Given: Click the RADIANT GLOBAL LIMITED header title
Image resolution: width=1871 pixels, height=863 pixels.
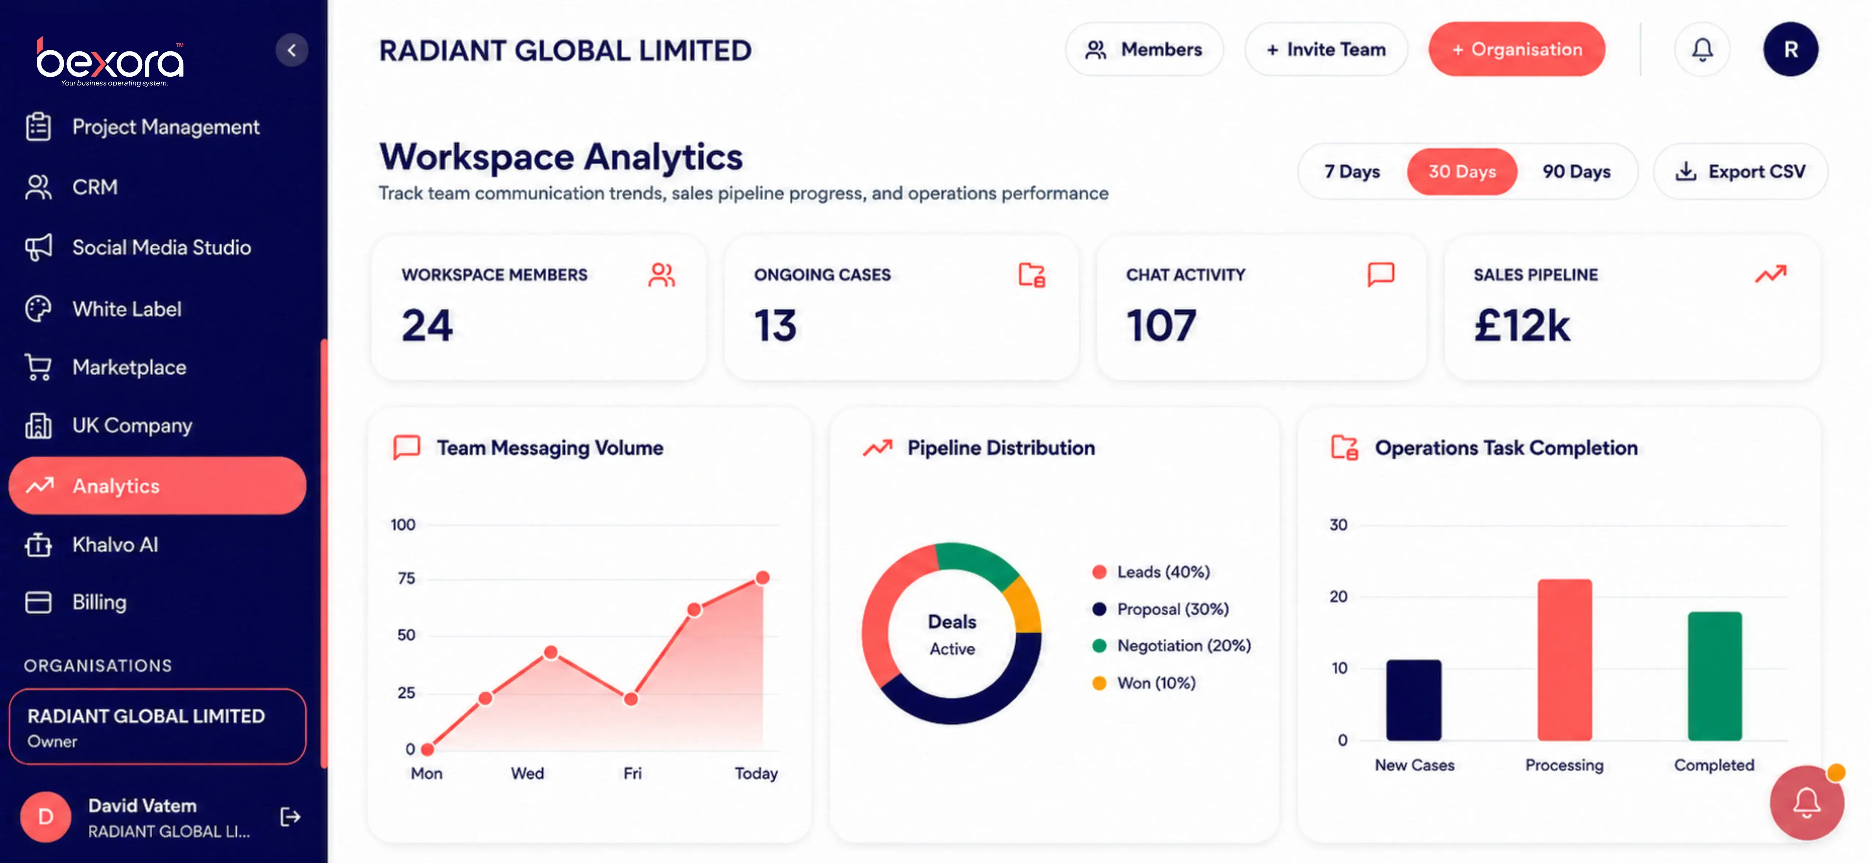Looking at the screenshot, I should pyautogui.click(x=565, y=50).
